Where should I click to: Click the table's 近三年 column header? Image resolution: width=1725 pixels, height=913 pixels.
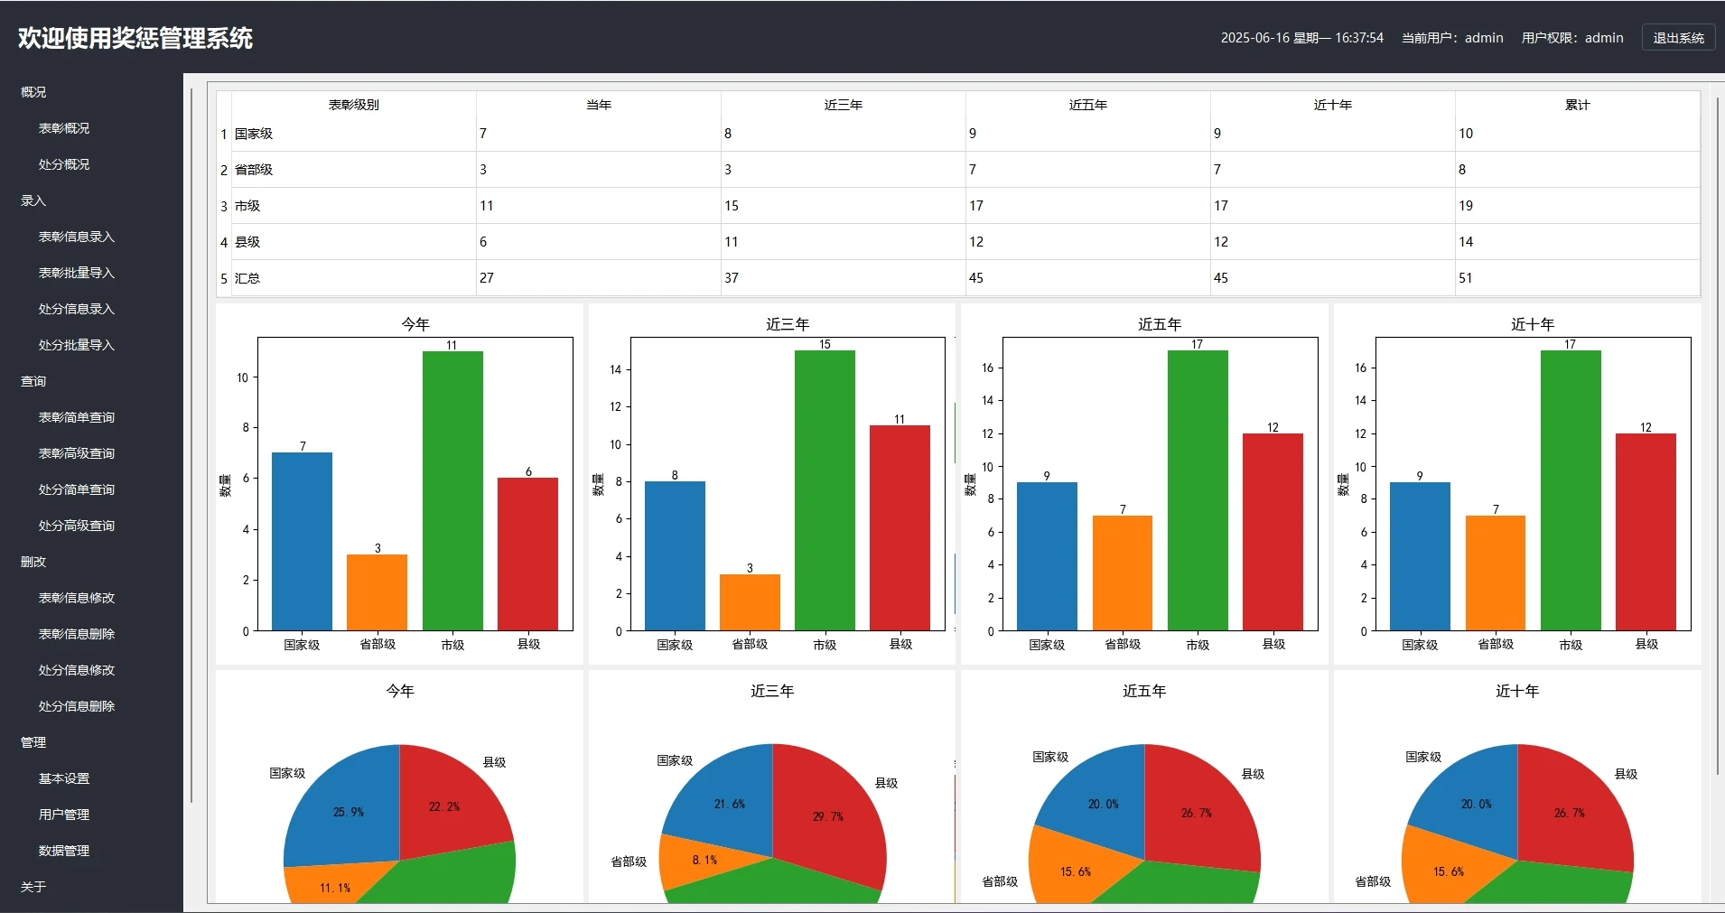click(844, 105)
